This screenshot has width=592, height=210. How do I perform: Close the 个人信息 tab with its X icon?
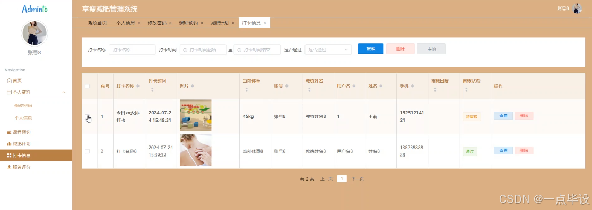[x=139, y=23]
